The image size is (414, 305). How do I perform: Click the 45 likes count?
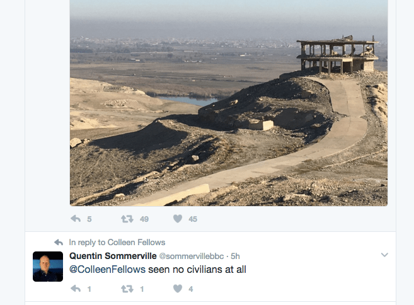tap(193, 219)
